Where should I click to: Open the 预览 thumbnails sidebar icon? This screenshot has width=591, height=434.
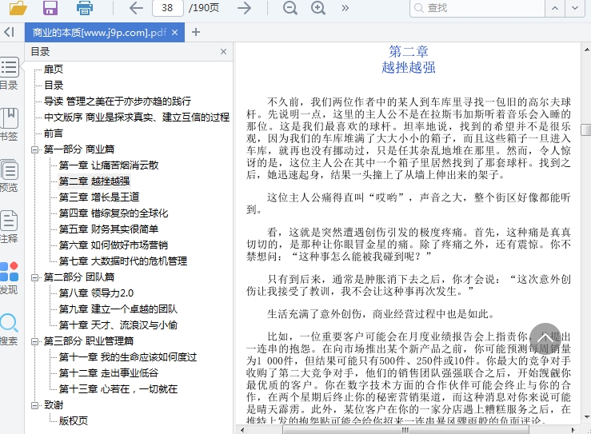coord(9,176)
